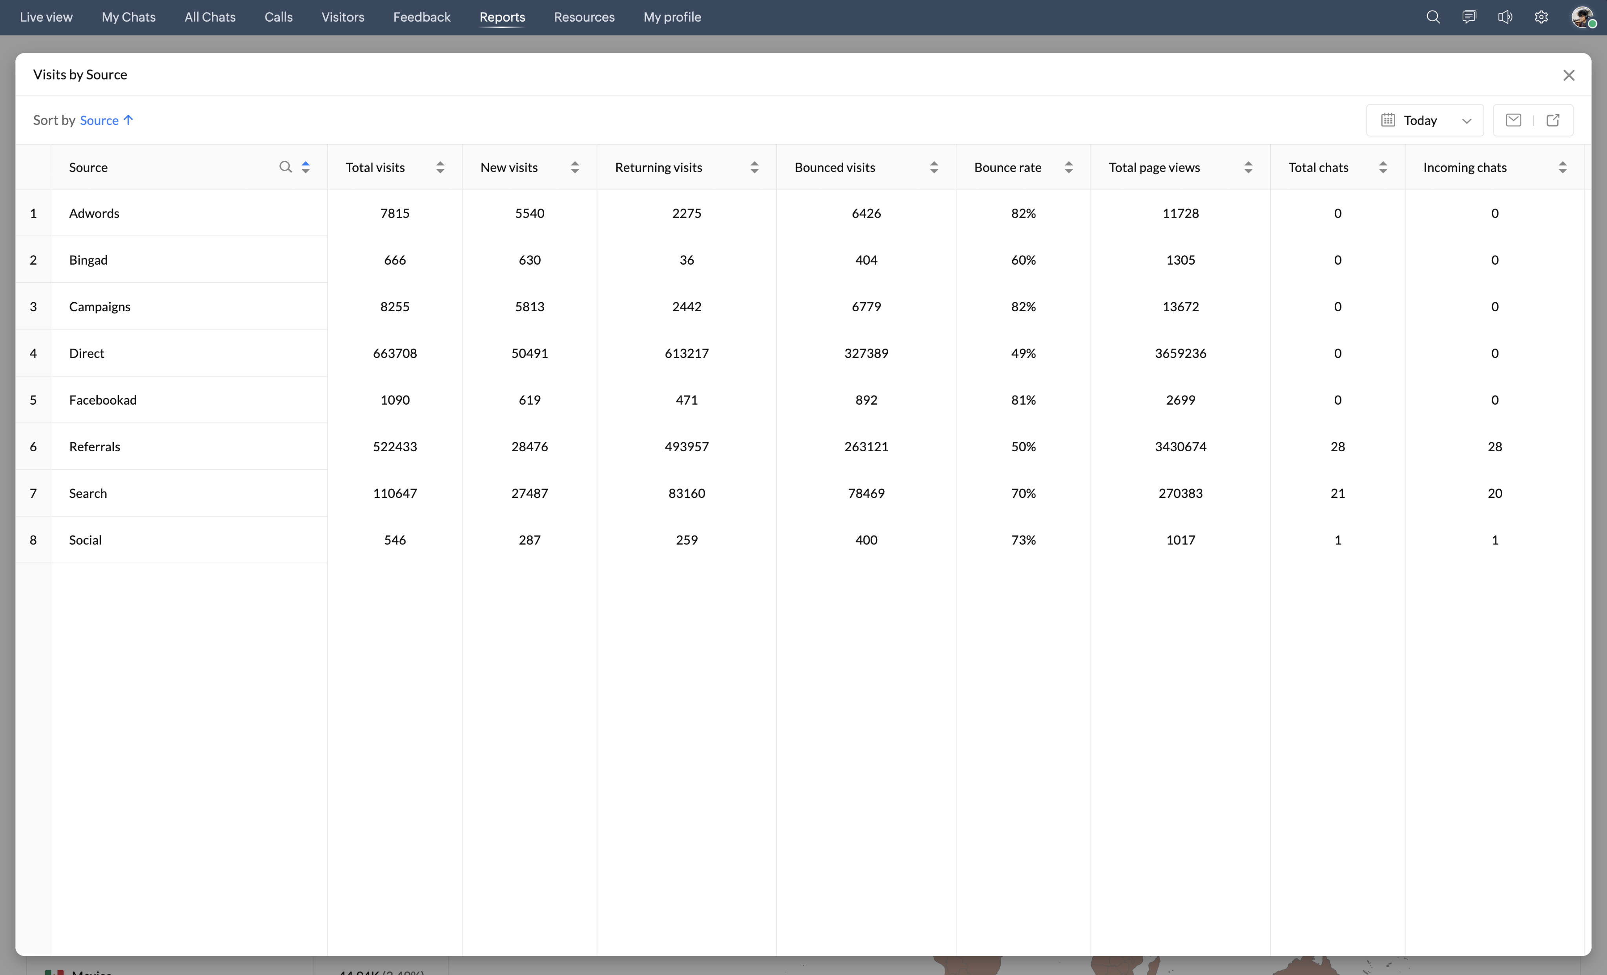The image size is (1607, 975).
Task: Click the Adwords source name
Action: pyautogui.click(x=94, y=213)
